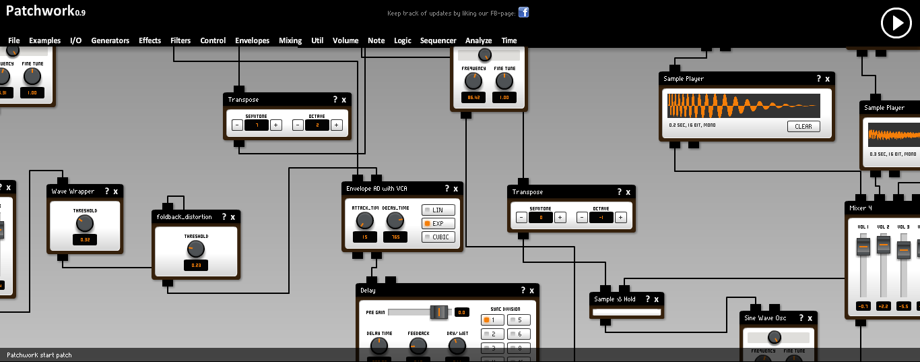
Task: Select LIN envelope curve
Action: tap(438, 210)
